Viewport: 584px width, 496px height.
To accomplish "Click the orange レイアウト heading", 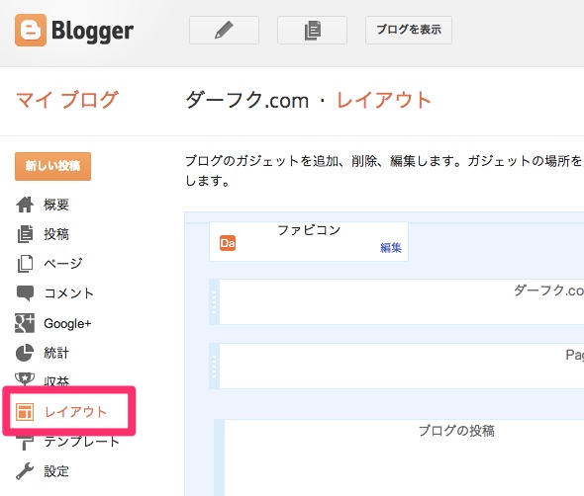I will pos(384,101).
